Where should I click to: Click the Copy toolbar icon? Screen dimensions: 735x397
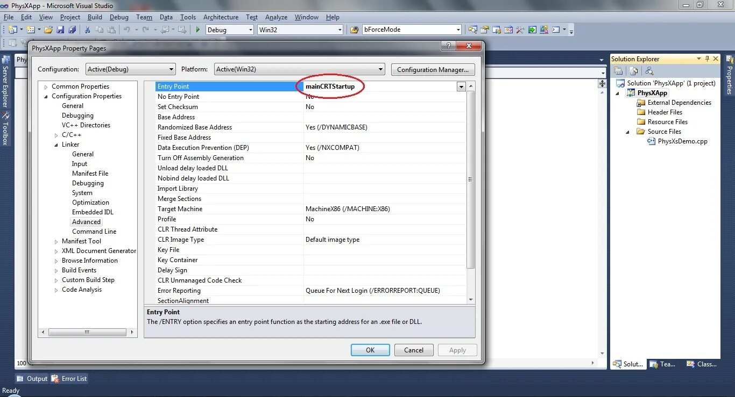(100, 30)
